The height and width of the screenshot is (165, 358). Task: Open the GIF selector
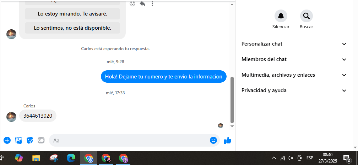[41, 140]
